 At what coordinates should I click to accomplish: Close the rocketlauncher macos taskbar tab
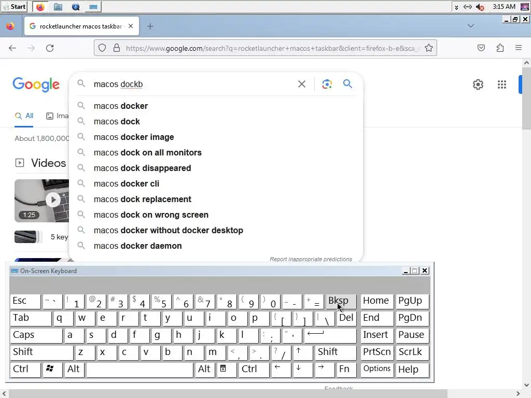click(131, 26)
